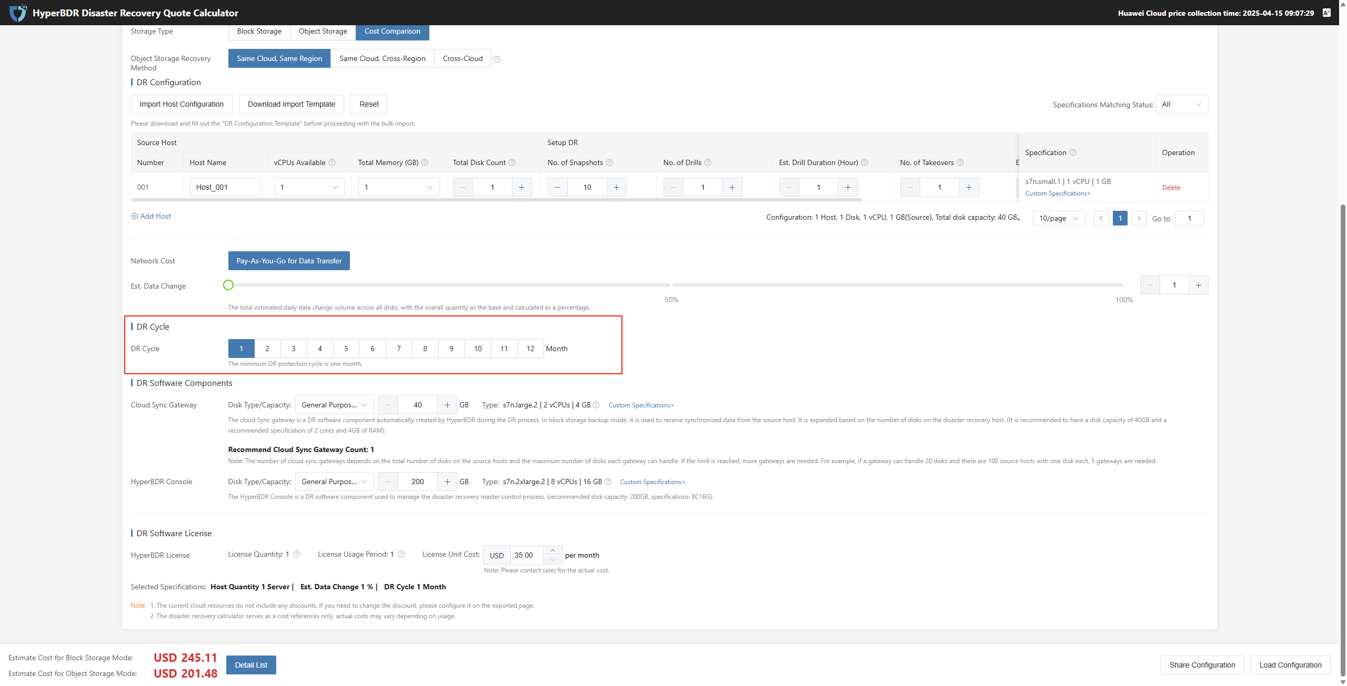
Task: Click the Est. Data Change slider handle
Action: point(228,285)
